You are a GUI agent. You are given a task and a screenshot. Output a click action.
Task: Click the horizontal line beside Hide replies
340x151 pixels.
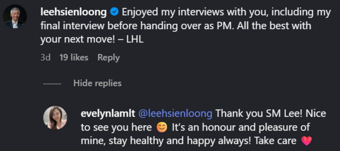point(52,84)
